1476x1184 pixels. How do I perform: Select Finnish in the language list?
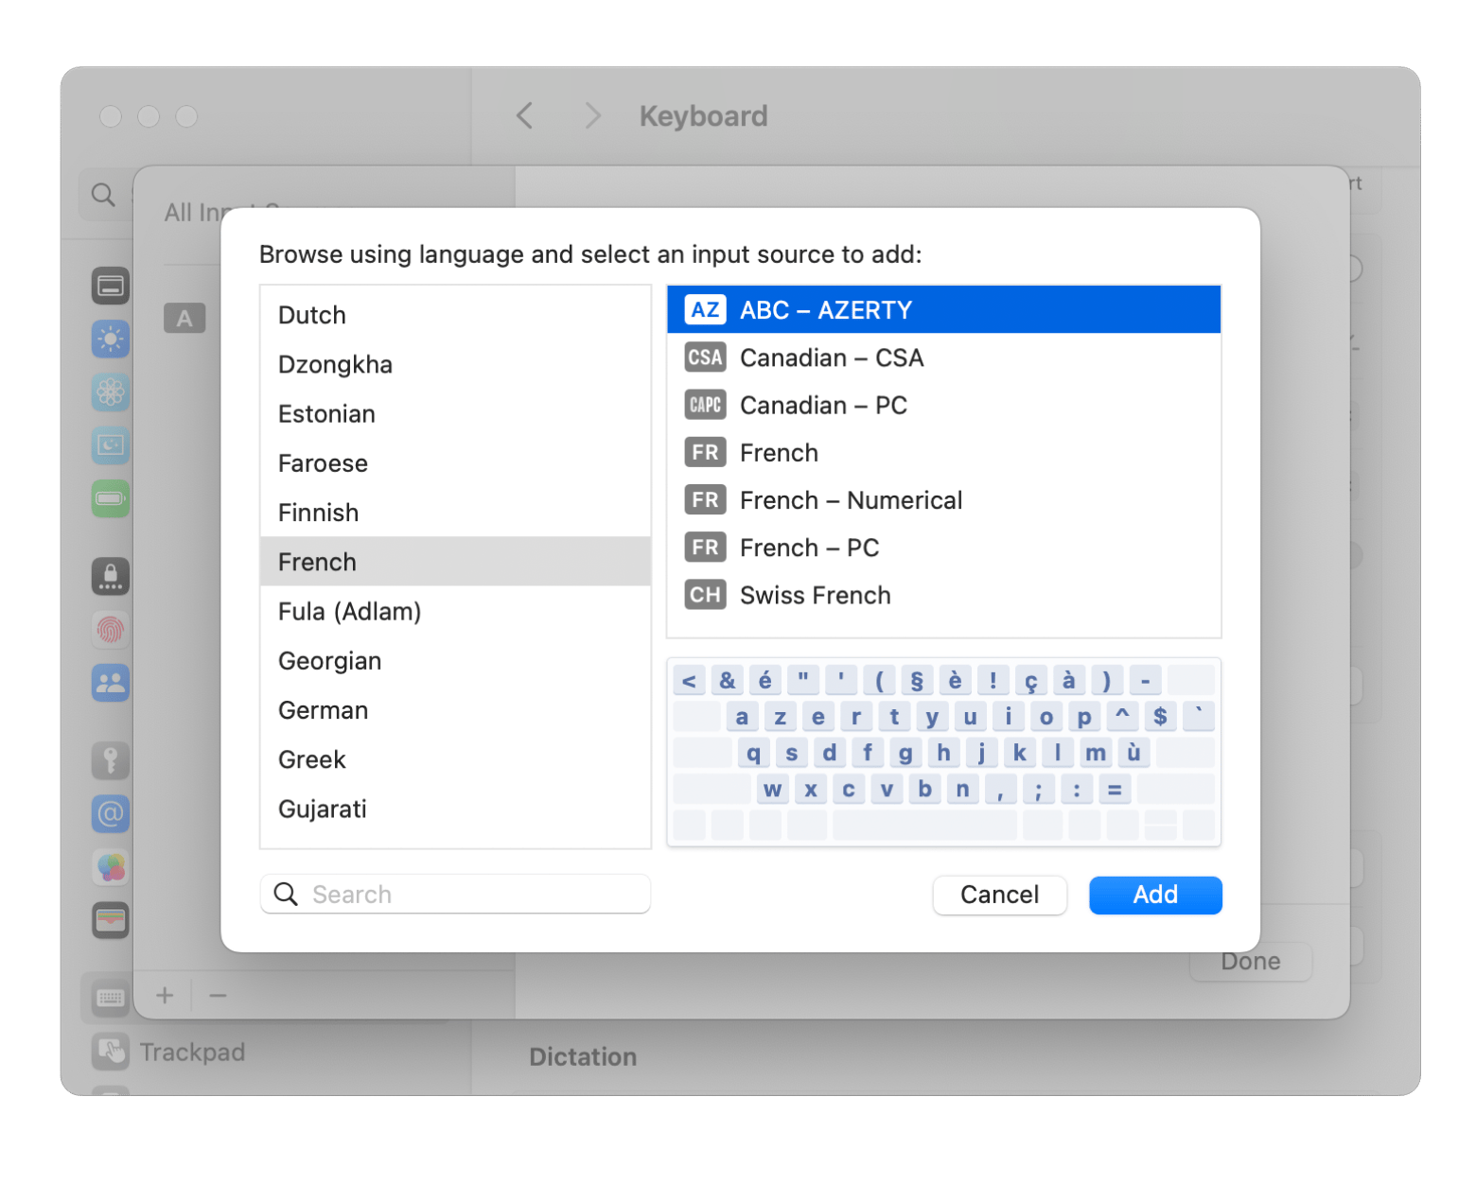tap(455, 512)
